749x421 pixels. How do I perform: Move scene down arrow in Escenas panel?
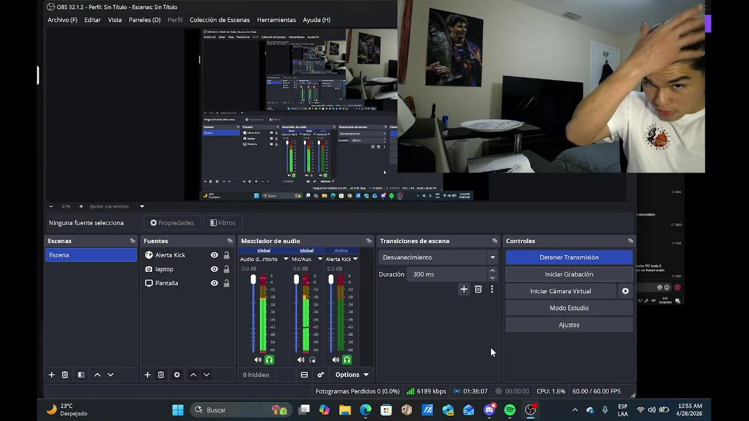tap(110, 375)
